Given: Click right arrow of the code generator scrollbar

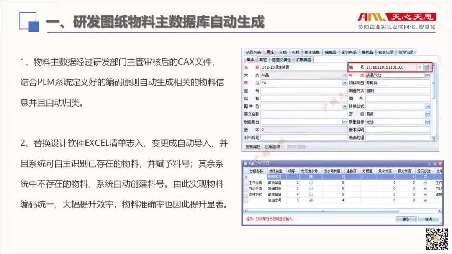Looking at the screenshot, I should pyautogui.click(x=439, y=211).
